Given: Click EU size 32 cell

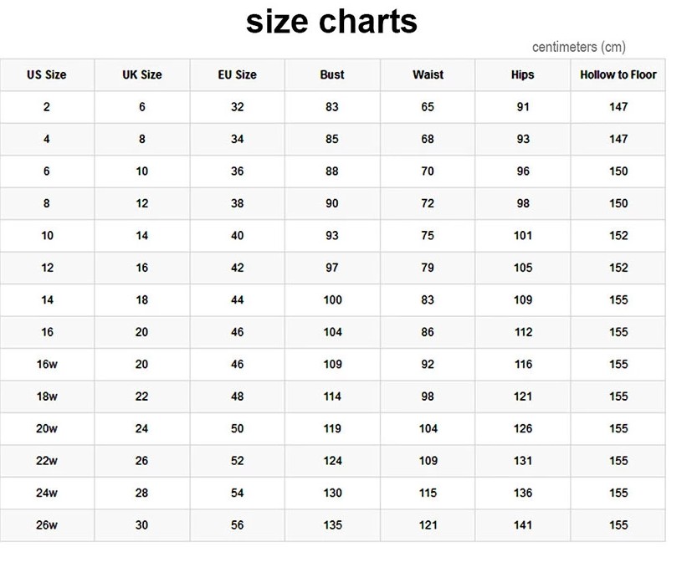Looking at the screenshot, I should point(237,107).
